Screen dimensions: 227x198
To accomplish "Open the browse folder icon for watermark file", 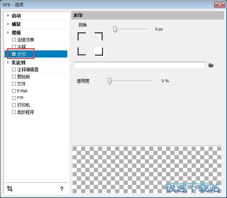I will [x=211, y=65].
